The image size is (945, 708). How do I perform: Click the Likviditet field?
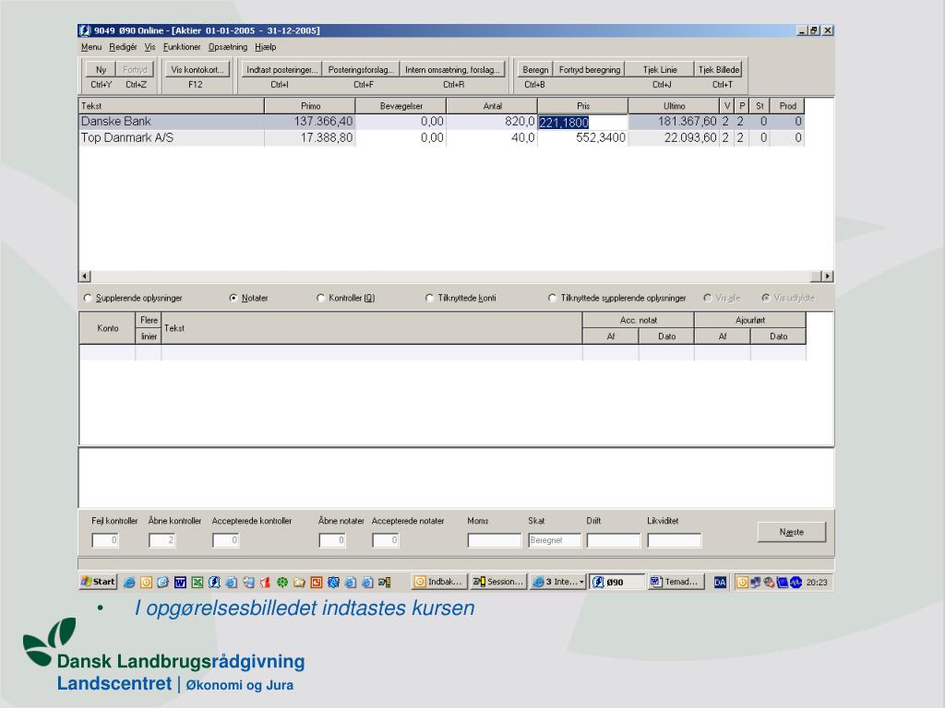point(675,540)
